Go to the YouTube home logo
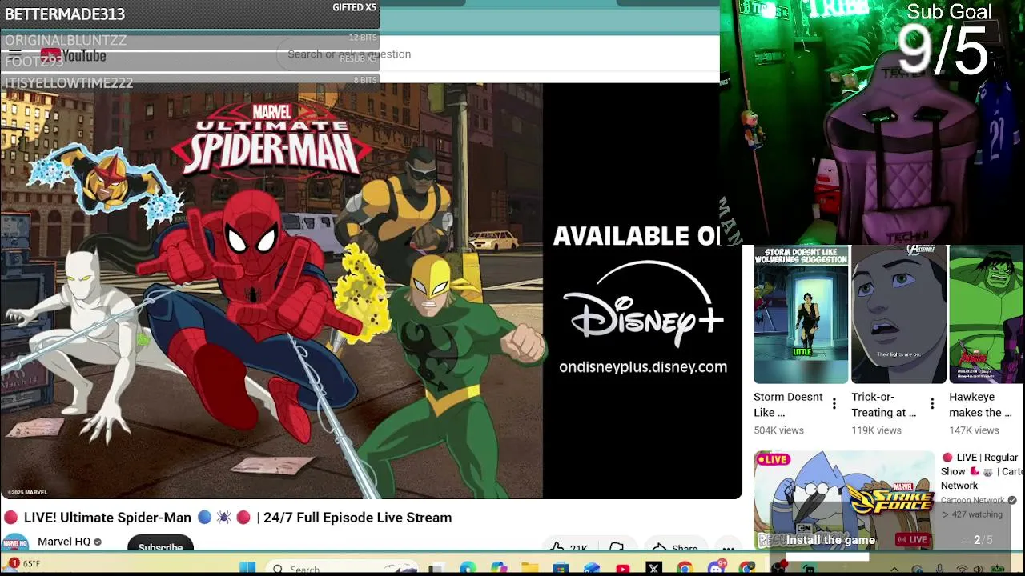This screenshot has width=1025, height=576. tap(74, 55)
